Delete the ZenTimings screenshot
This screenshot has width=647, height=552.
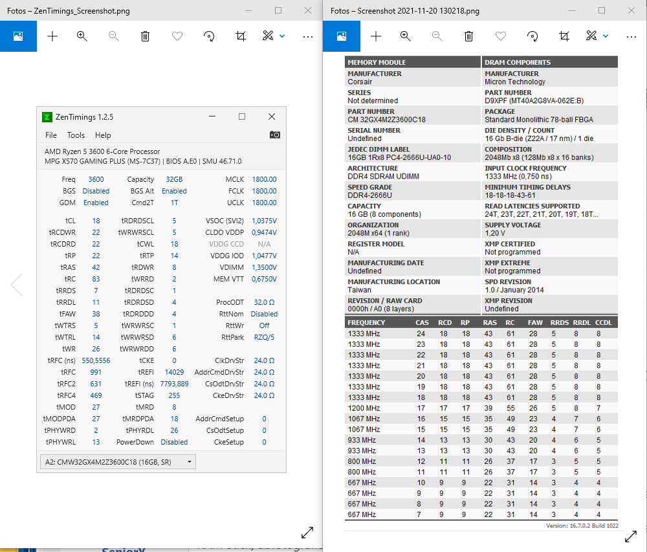[145, 36]
